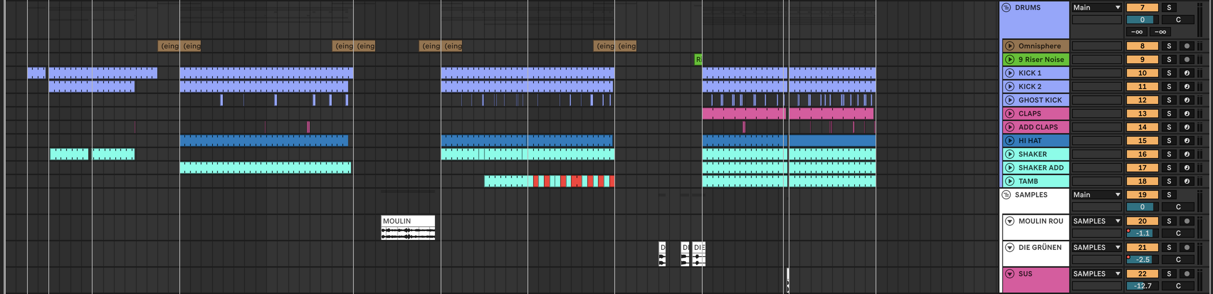
Task: Arm the Omnisphere track for recording
Action: pyautogui.click(x=1187, y=46)
